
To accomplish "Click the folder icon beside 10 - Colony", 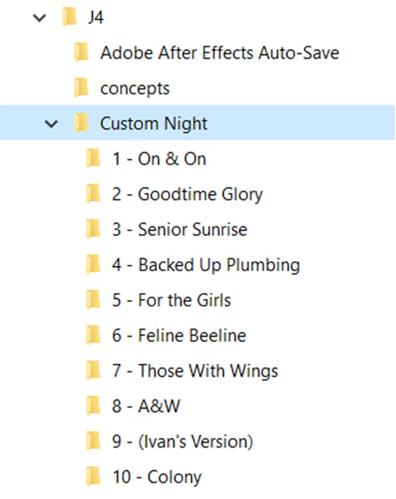I will [x=94, y=476].
